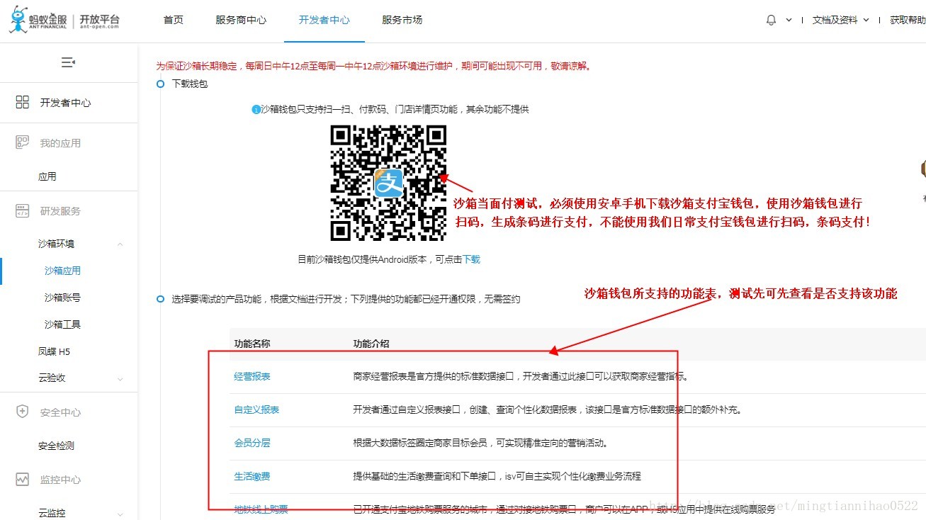Click the sandbox wallet QR code image
This screenshot has width=926, height=520.
tap(388, 183)
